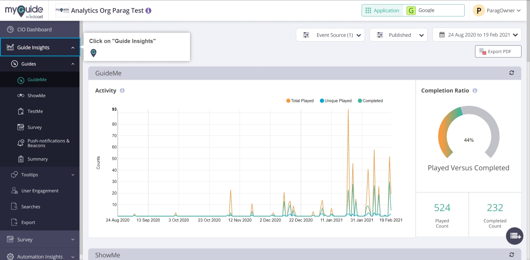Open the Published status dropdown
This screenshot has width=530, height=260.
(x=398, y=35)
